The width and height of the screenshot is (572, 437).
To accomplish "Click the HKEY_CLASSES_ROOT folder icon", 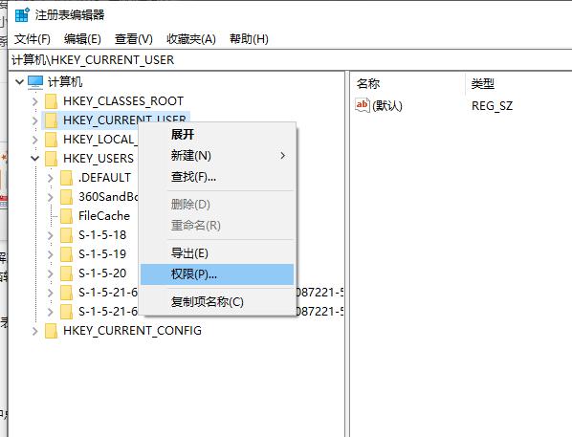I will (51, 101).
